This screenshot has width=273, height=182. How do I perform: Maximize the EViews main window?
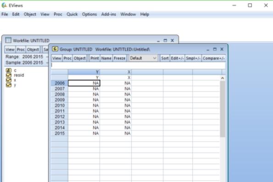tap(250, 6)
